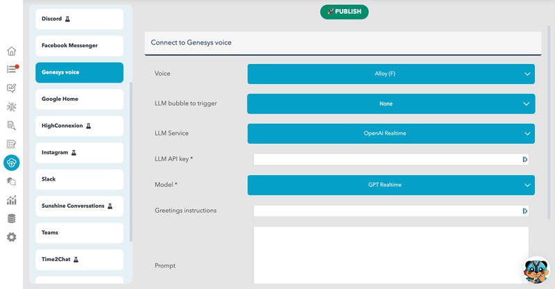This screenshot has height=289, width=555.
Task: Click the Voice field label
Action: click(162, 74)
